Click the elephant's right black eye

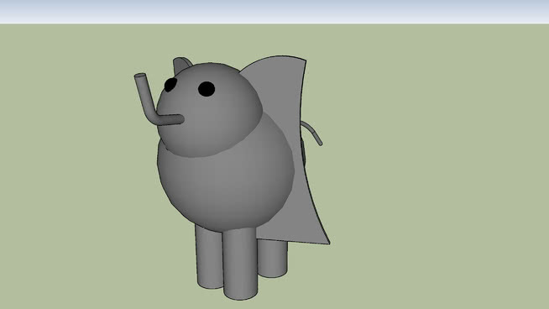tap(207, 89)
